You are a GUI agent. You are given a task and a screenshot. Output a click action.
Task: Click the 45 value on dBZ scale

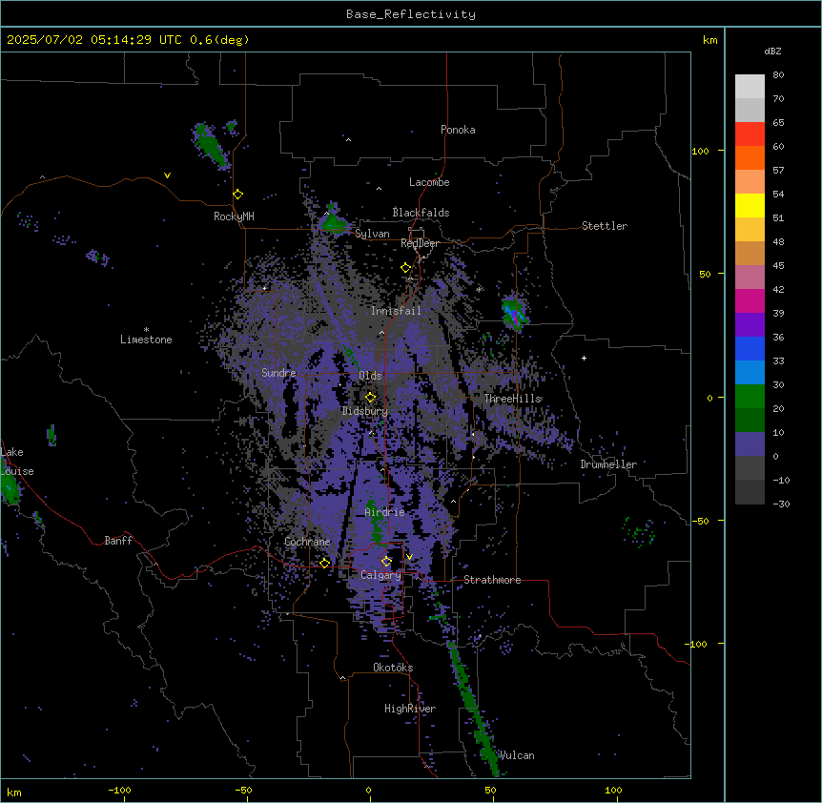tap(778, 266)
